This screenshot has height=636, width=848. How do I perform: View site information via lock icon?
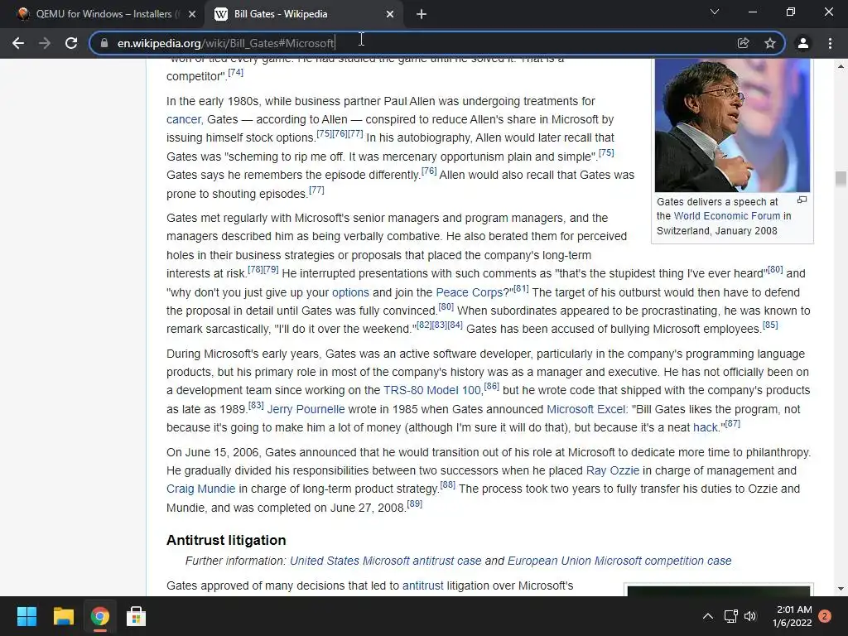click(104, 43)
